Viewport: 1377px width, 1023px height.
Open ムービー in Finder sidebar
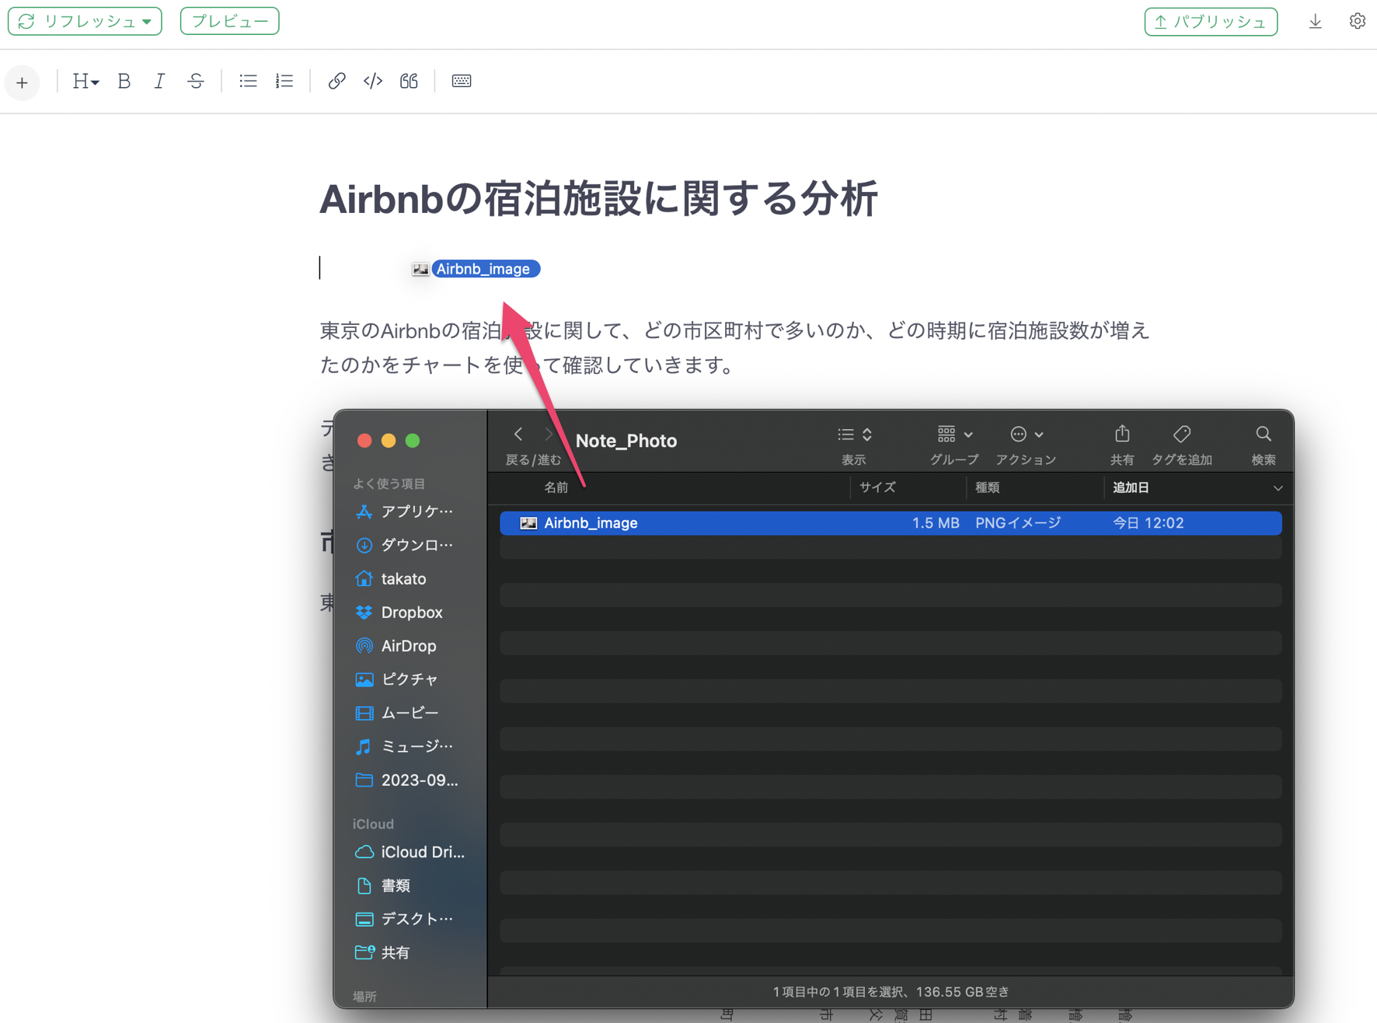pyautogui.click(x=397, y=713)
